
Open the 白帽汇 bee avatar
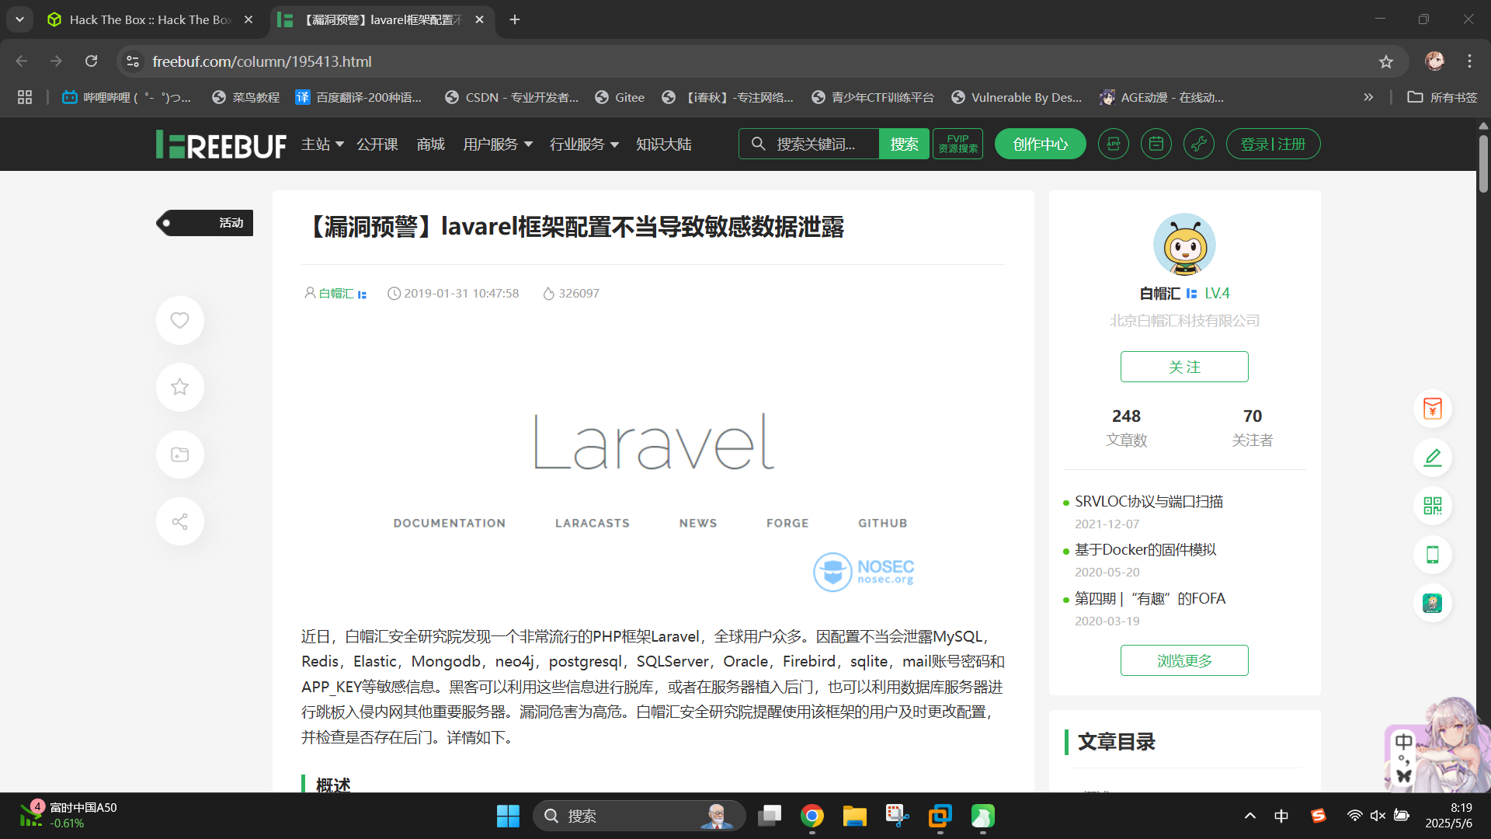pyautogui.click(x=1184, y=245)
